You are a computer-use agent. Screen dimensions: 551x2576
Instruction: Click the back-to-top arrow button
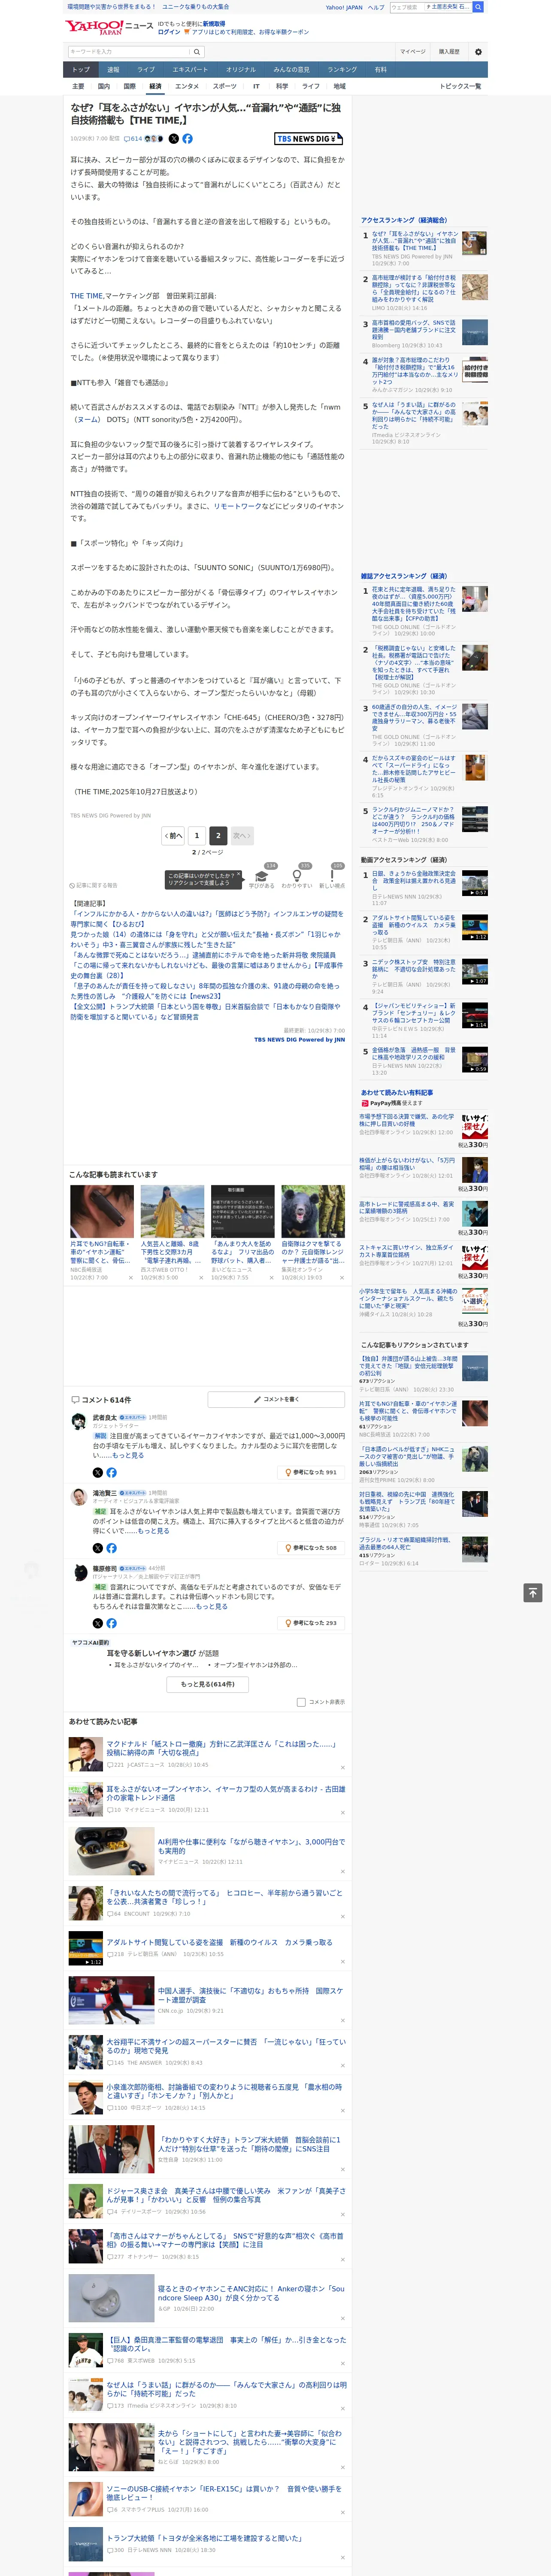click(533, 1592)
